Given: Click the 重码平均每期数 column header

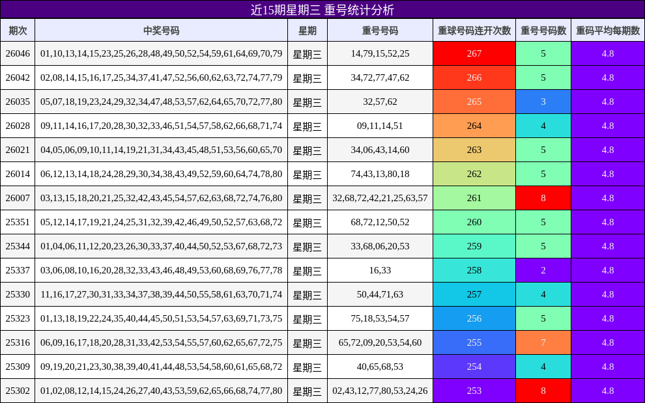Looking at the screenshot, I should [607, 29].
